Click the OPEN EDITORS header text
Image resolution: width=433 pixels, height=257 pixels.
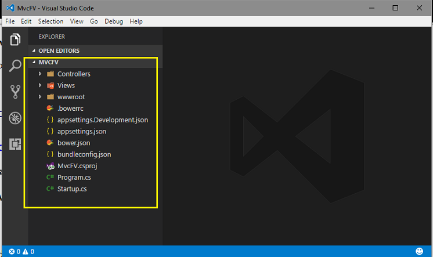pos(59,51)
